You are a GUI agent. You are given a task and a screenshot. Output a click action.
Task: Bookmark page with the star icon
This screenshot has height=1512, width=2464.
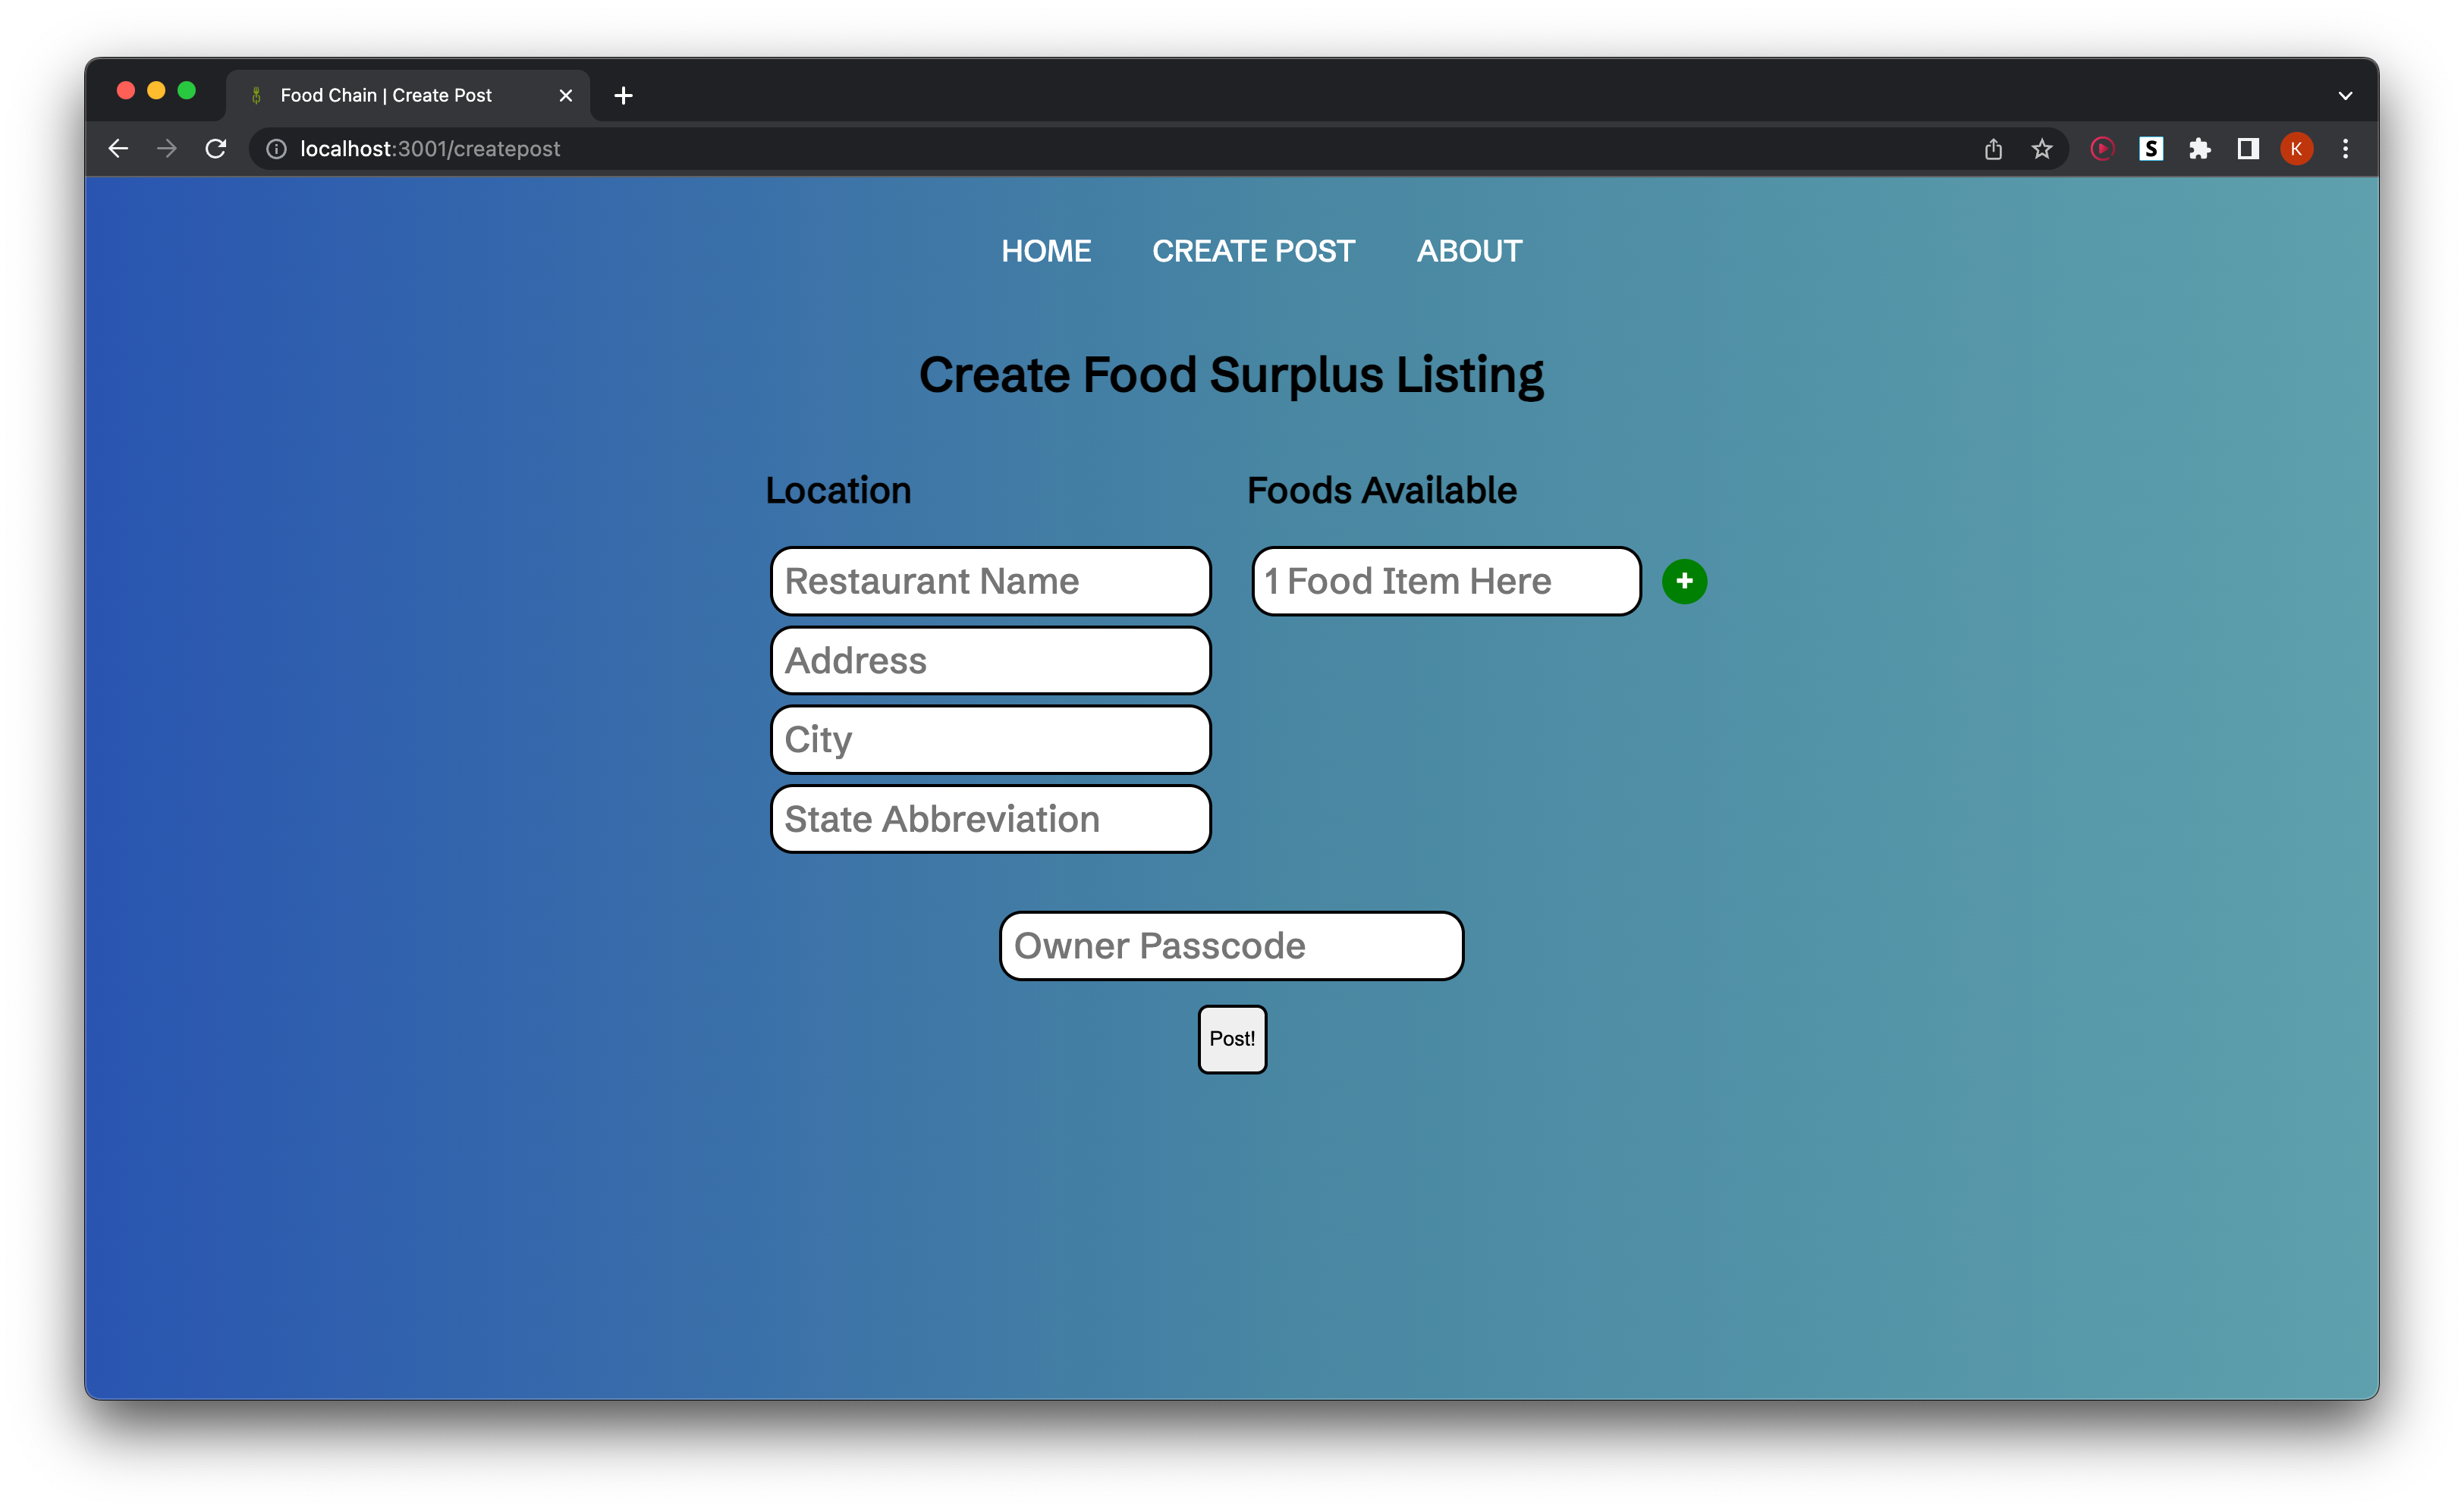pyautogui.click(x=2042, y=149)
